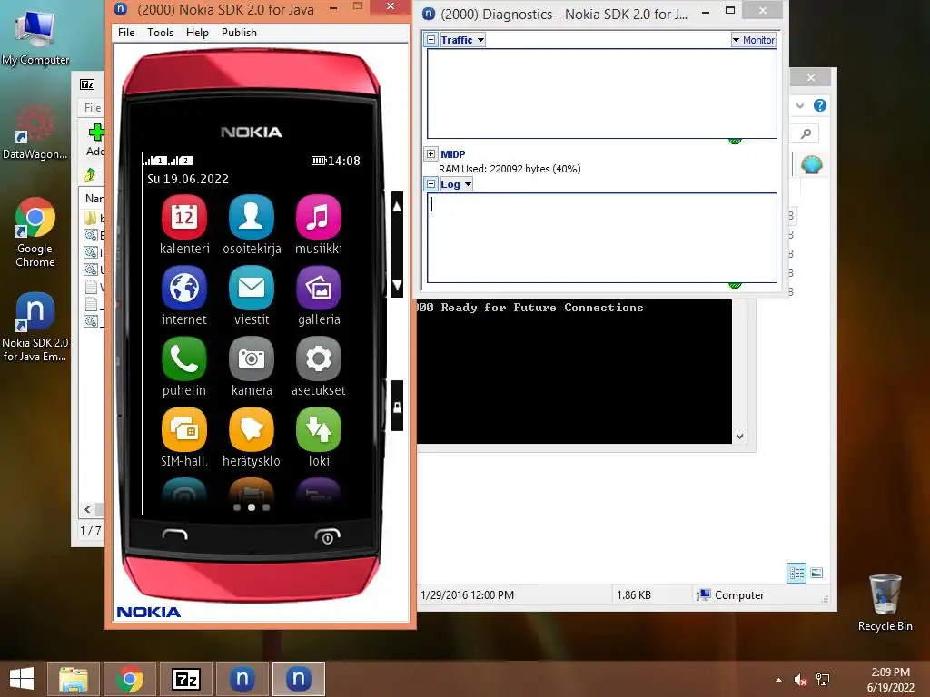
Task: Tap the phone's end/power key
Action: tap(327, 535)
